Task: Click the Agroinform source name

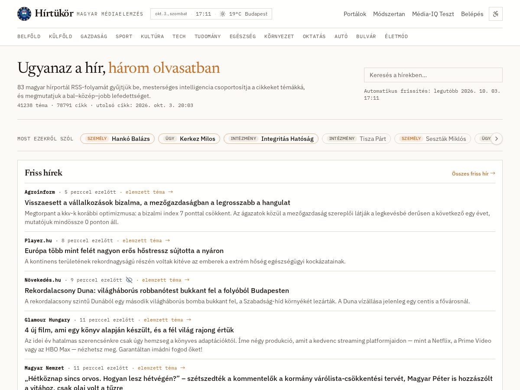Action: click(40, 192)
